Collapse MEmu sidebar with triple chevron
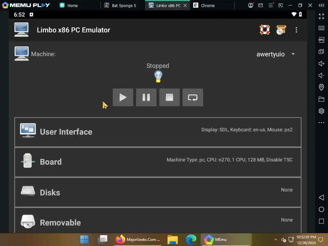 tap(321, 5)
